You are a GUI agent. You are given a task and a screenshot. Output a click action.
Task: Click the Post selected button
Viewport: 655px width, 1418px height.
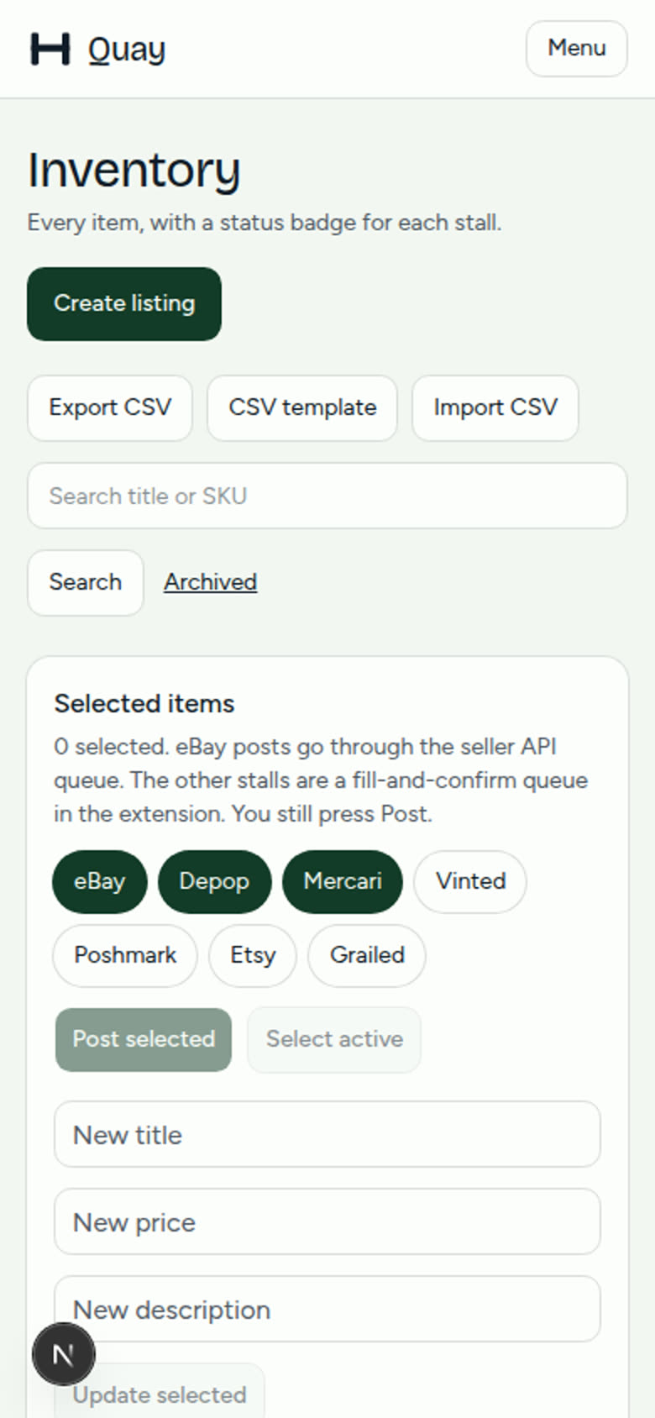tap(144, 1040)
